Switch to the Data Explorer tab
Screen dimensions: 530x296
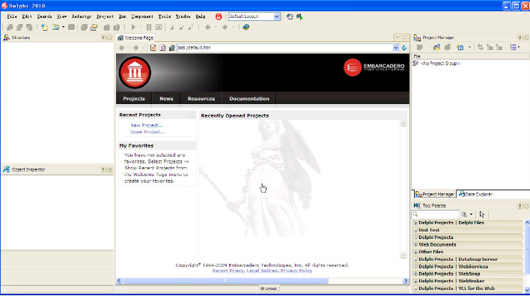[x=476, y=194]
